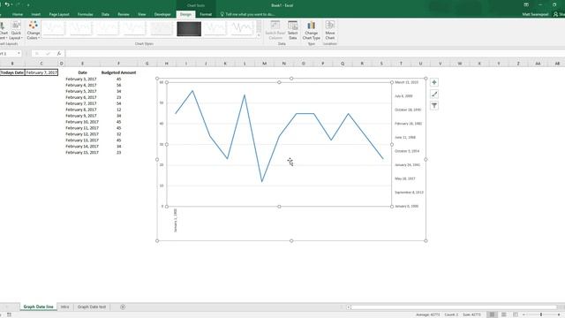The height and width of the screenshot is (318, 565).
Task: Click the Move Chart button
Action: pos(329,30)
